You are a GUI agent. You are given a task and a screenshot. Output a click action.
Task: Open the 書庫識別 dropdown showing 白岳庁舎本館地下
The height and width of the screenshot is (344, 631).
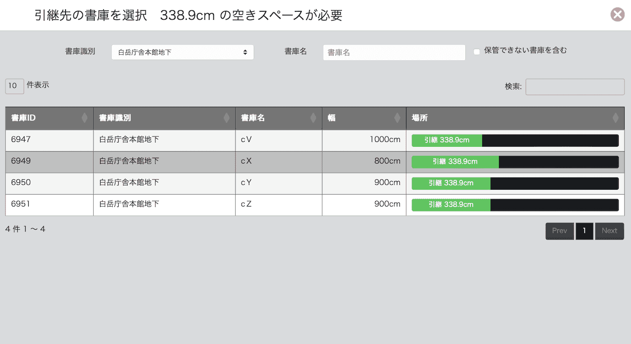(x=182, y=52)
